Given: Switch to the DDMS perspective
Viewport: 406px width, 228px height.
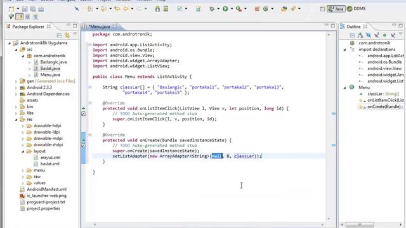Looking at the screenshot, I should pos(357,9).
